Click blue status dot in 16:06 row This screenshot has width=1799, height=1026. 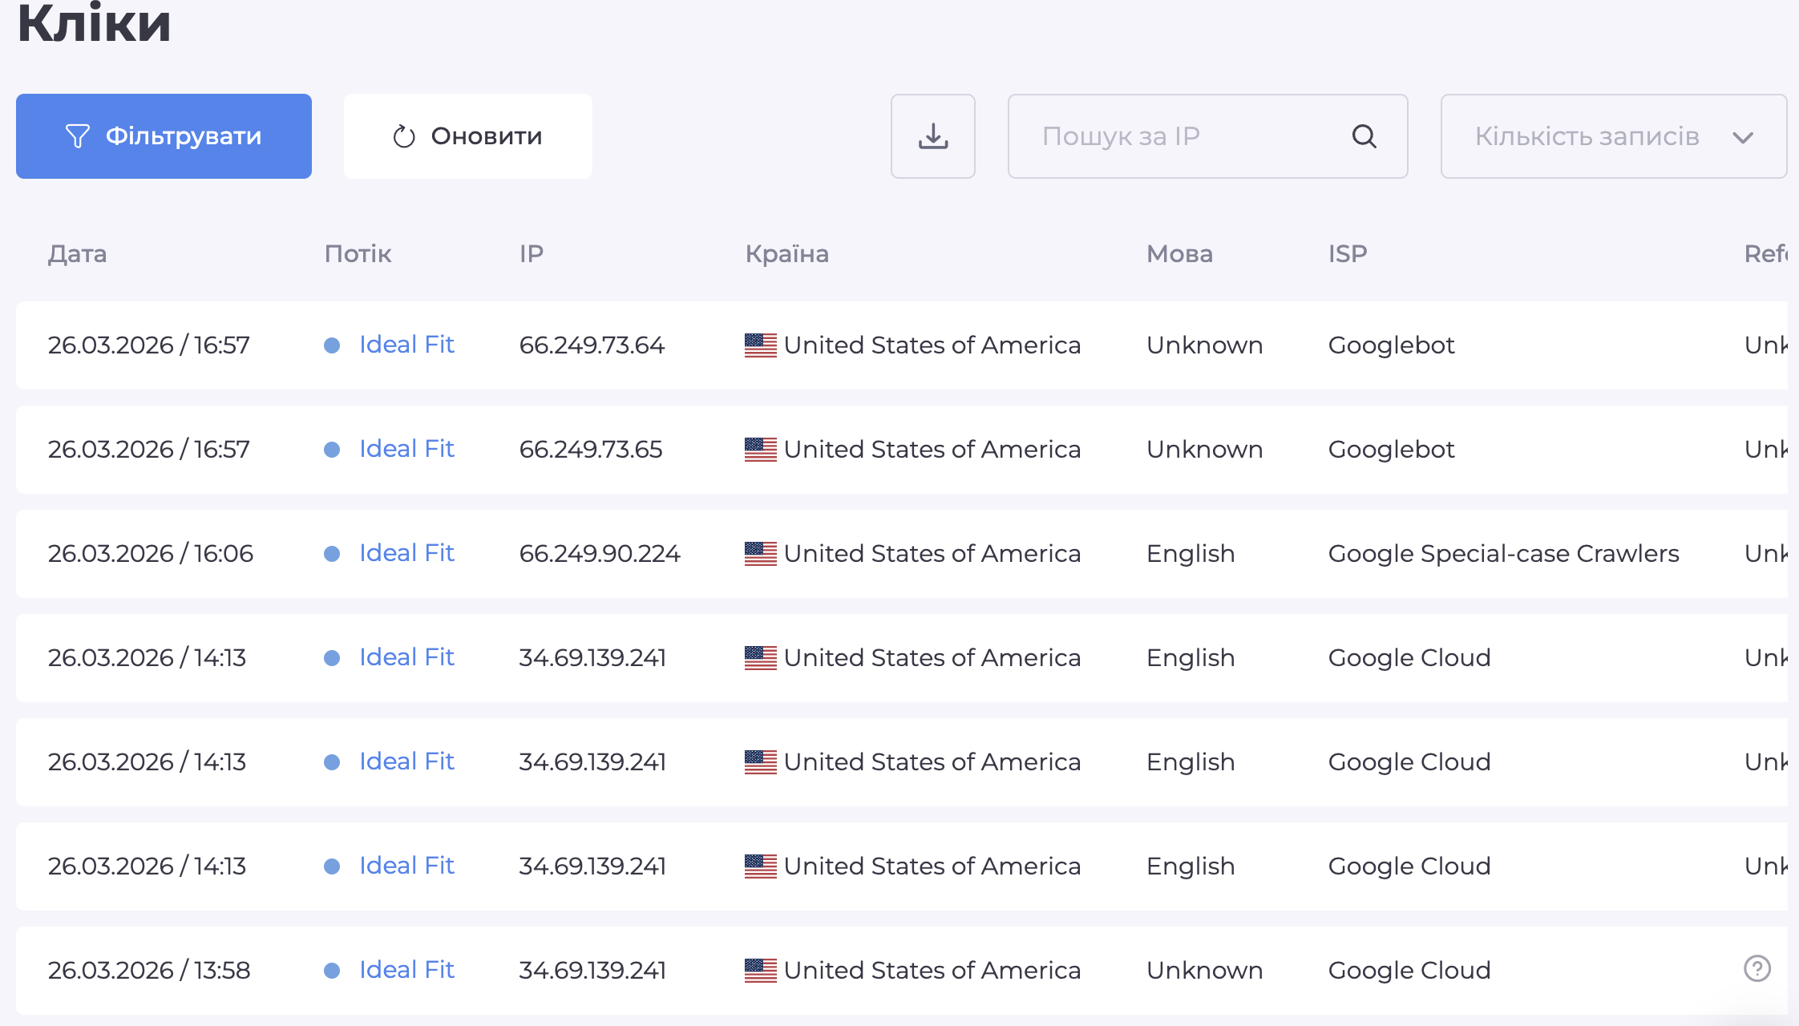[x=332, y=554]
